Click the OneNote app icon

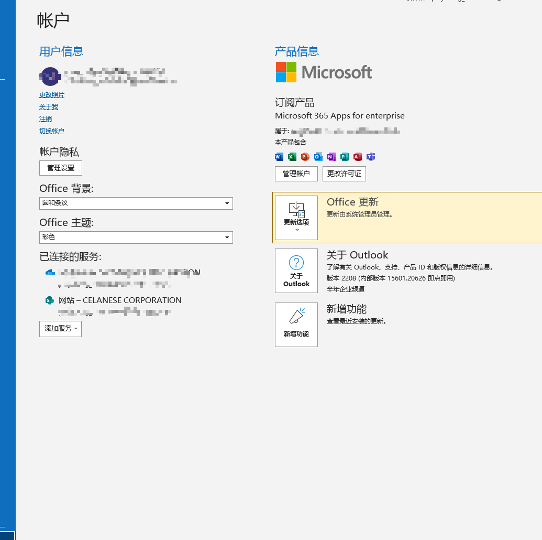[331, 157]
